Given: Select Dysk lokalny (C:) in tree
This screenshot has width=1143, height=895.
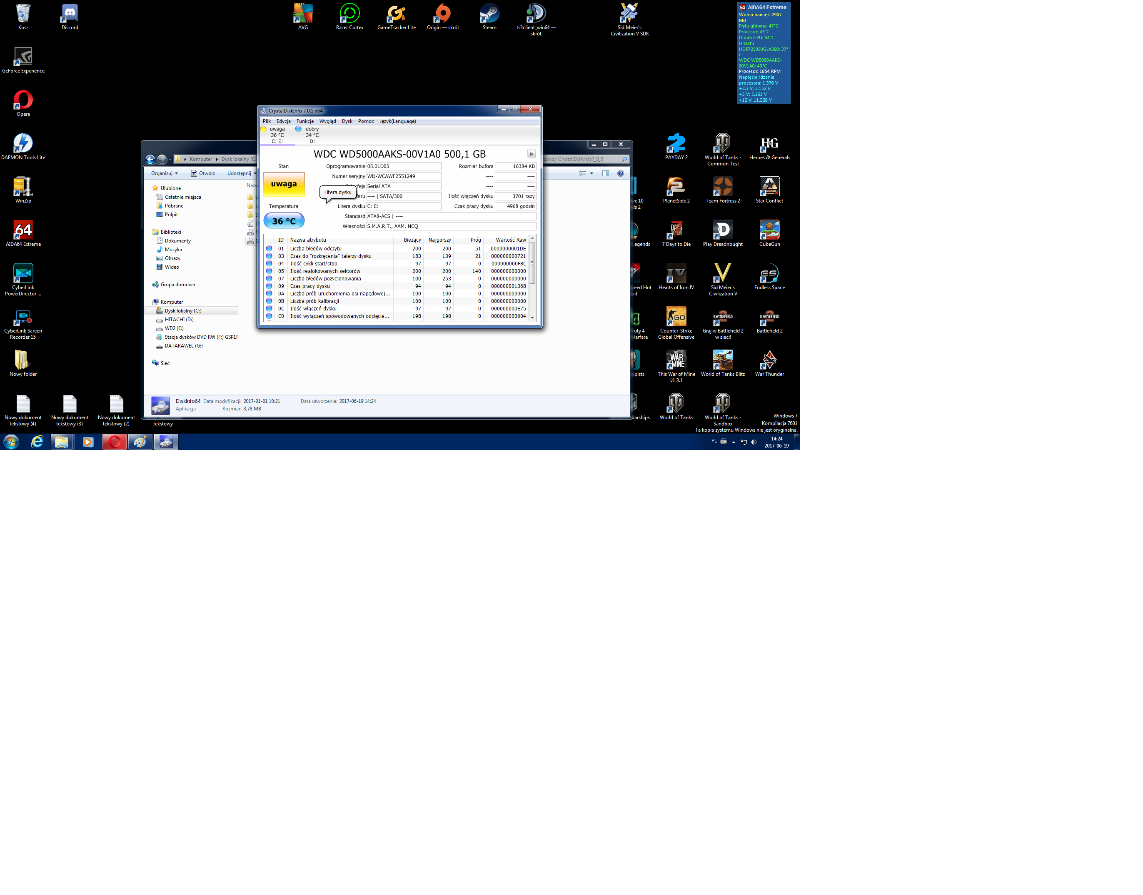Looking at the screenshot, I should (x=183, y=311).
